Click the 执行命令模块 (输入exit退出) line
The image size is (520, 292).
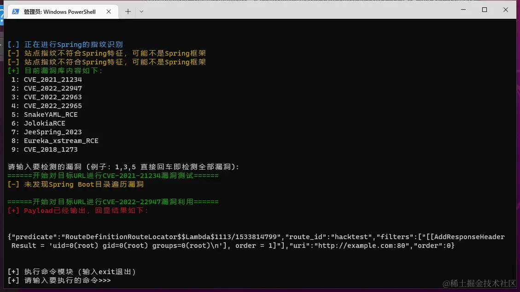pos(72,272)
